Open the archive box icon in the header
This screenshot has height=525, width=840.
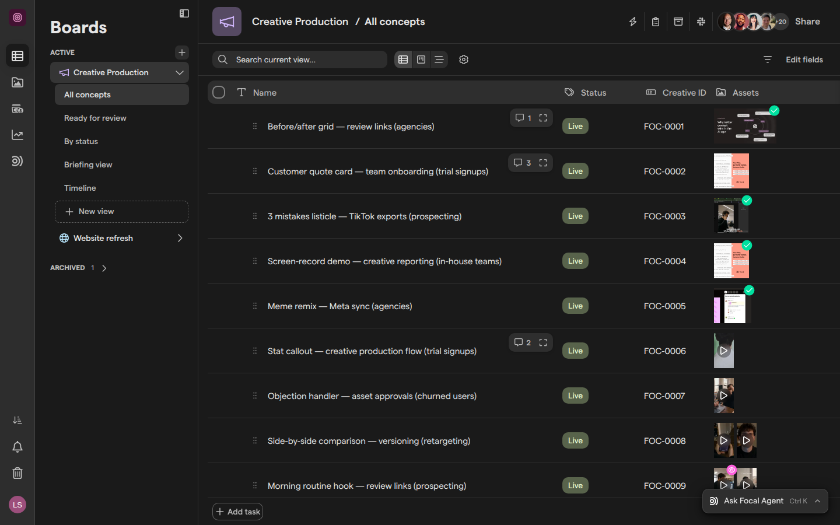pos(678,22)
